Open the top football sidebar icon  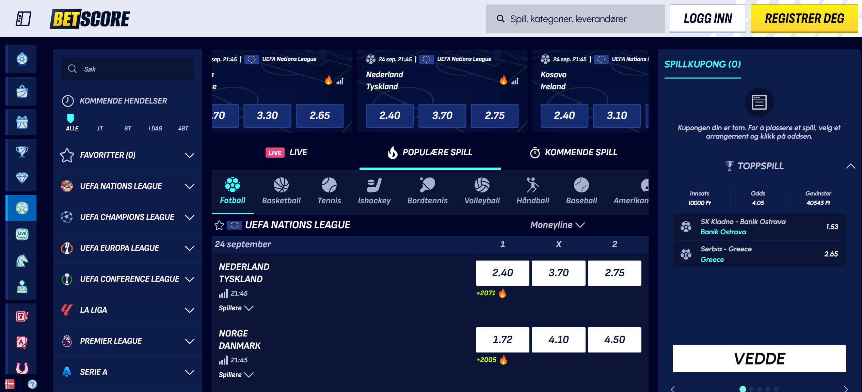22,59
